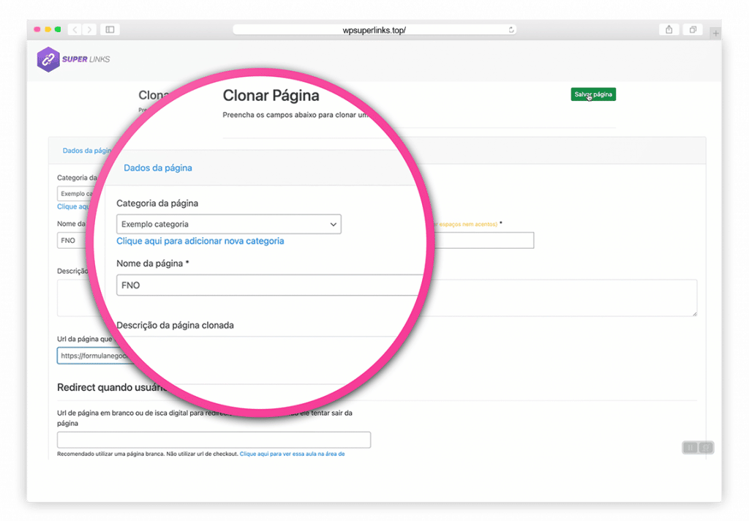Open a new tab with plus icon

[715, 33]
